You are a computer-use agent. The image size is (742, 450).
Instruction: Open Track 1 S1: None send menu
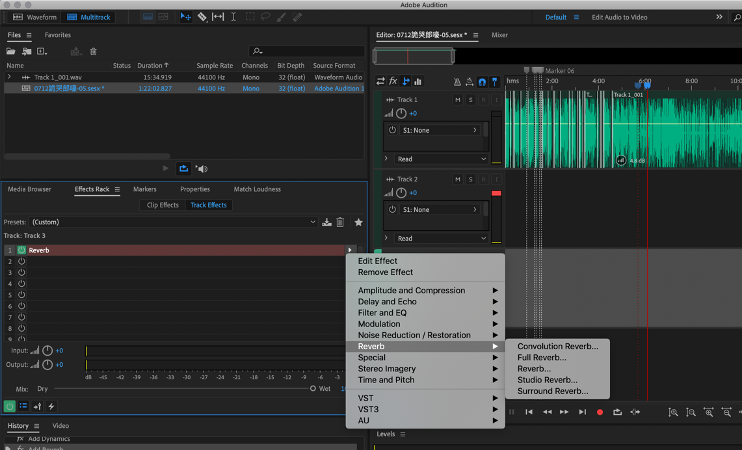click(x=439, y=130)
